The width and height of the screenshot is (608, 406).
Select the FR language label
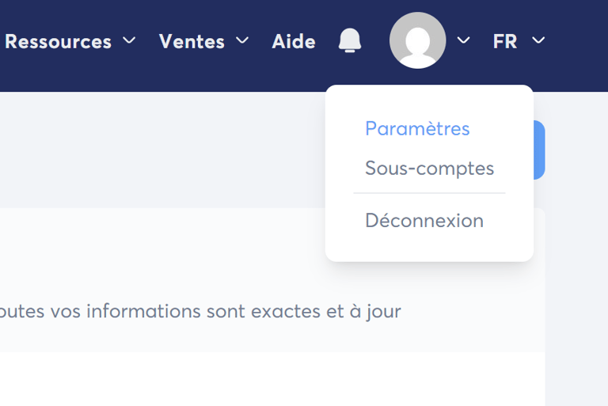[x=505, y=41]
